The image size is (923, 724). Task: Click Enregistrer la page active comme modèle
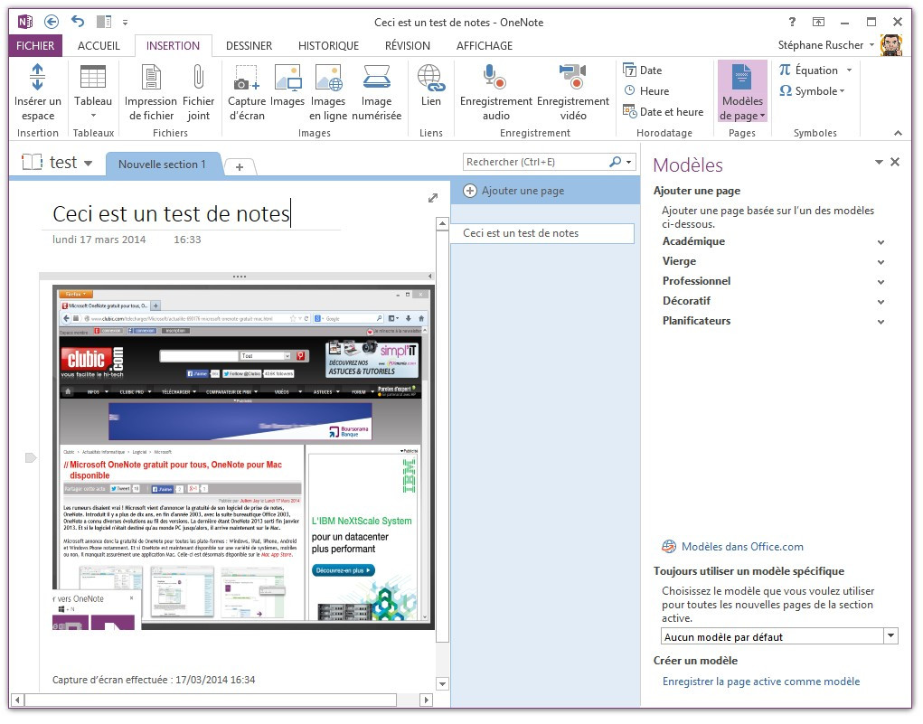(x=760, y=682)
